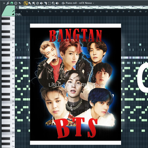This screenshot has height=148, width=148.
Task: Click the note velocity triangle icon
Action: click(13, 15)
